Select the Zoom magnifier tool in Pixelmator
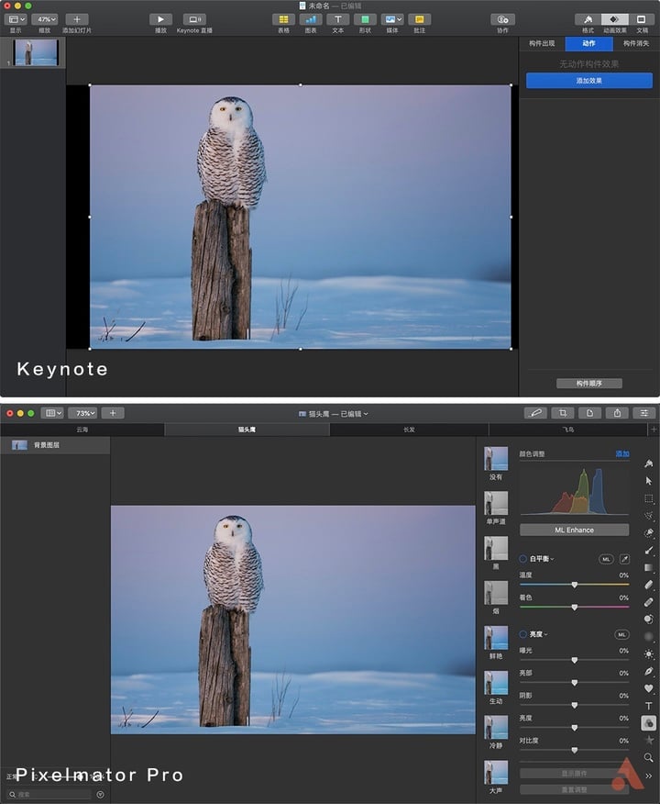The image size is (660, 804). point(649,757)
